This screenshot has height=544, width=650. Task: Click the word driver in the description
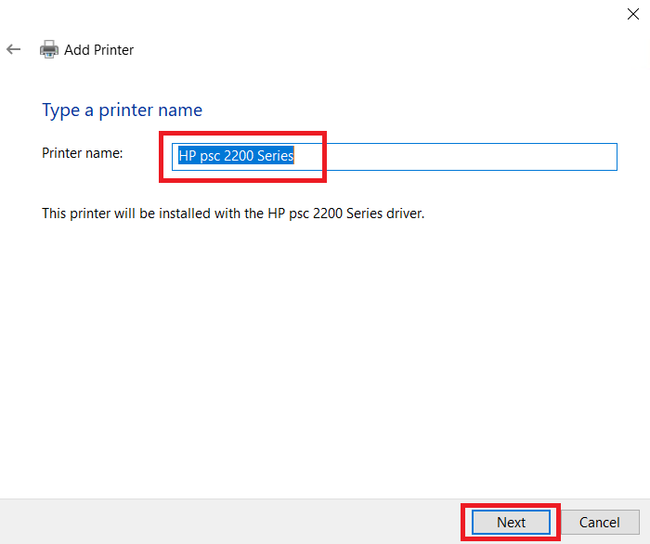[x=403, y=214]
